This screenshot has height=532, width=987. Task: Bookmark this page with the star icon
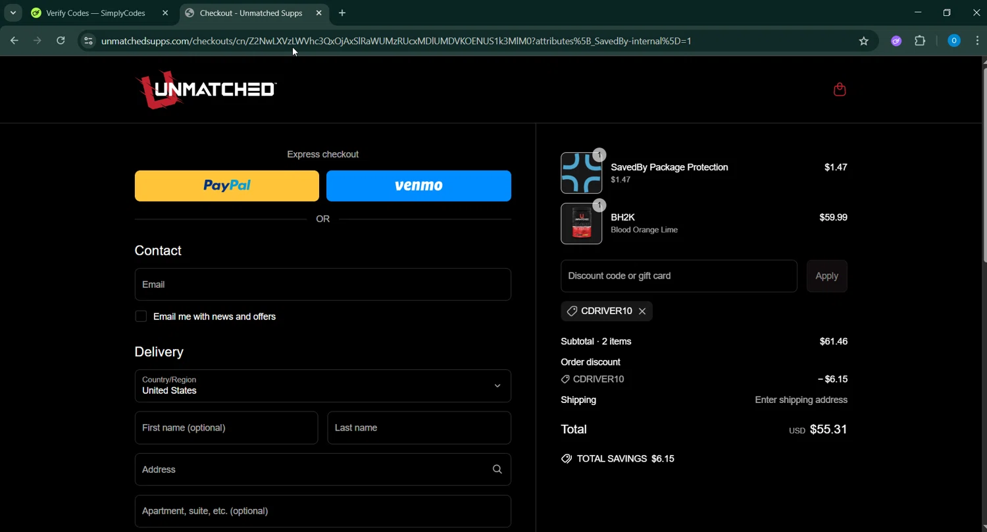click(x=864, y=41)
